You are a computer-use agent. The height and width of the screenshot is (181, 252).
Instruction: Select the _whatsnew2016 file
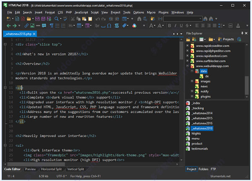click(202, 123)
